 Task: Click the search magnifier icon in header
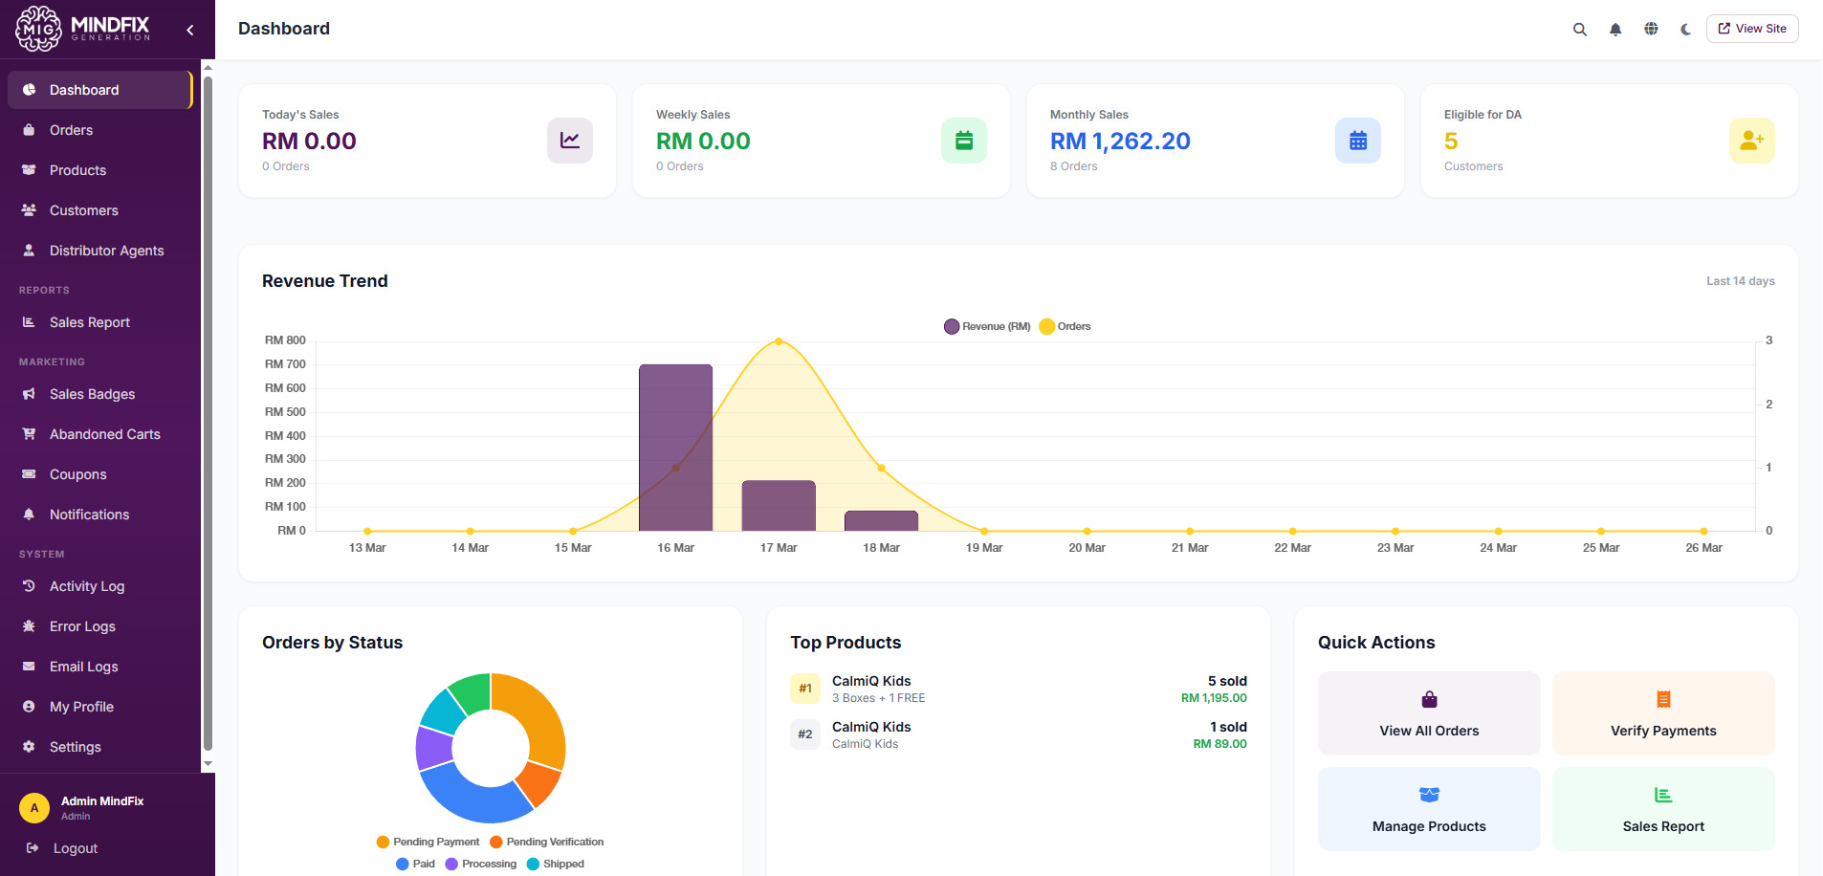1580,30
